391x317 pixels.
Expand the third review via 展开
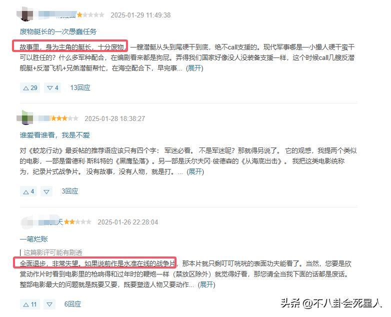(206, 284)
